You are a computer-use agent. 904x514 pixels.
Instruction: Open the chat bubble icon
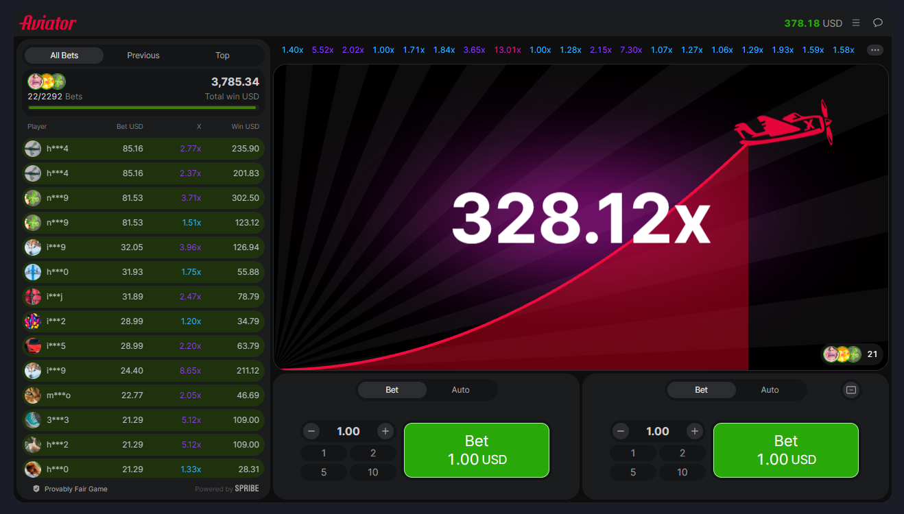[x=878, y=23]
